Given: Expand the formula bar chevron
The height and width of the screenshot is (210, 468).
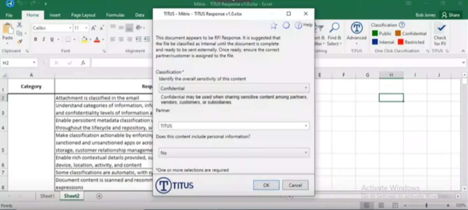Looking at the screenshot, I should click(x=463, y=62).
